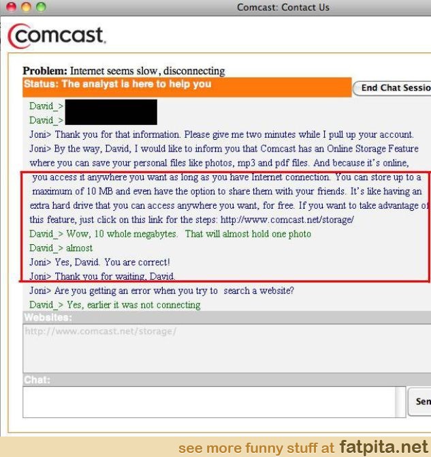Open the comcast.net/storage link in Websites panel

pyautogui.click(x=101, y=331)
